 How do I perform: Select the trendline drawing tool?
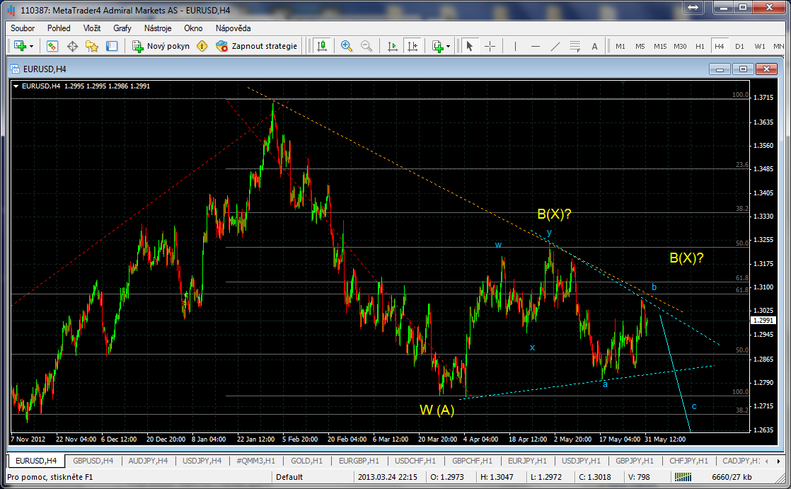point(555,46)
